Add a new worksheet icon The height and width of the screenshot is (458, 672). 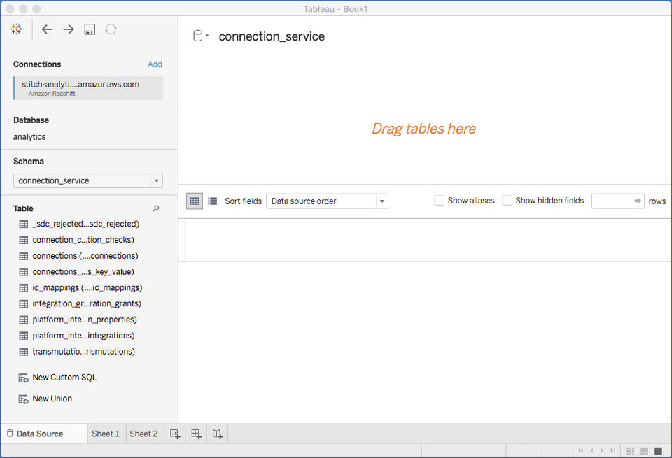(x=175, y=434)
